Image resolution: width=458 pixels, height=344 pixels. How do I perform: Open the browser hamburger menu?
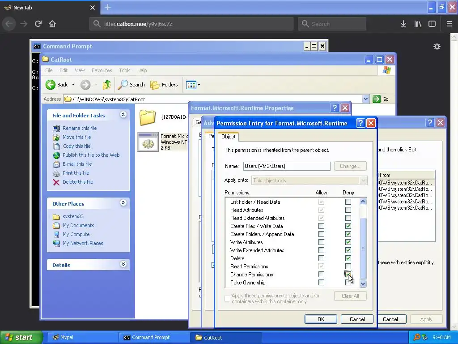(x=450, y=24)
